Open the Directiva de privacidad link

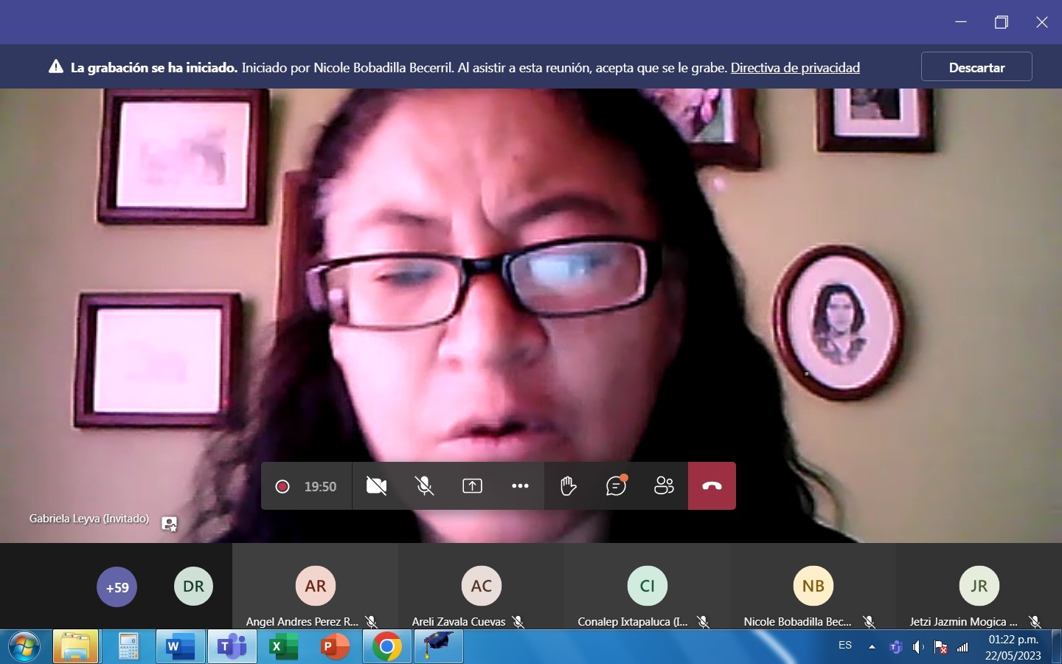pos(795,68)
